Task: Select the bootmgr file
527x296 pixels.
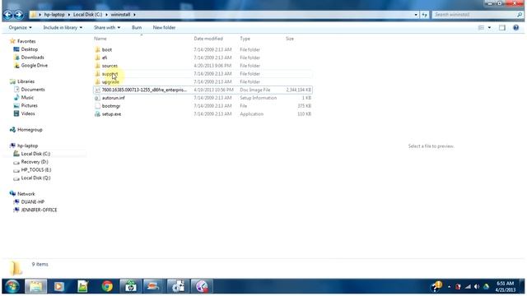Action: click(x=111, y=106)
